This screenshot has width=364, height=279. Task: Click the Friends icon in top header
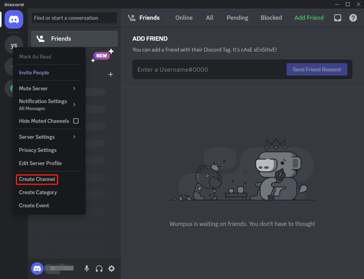[132, 18]
